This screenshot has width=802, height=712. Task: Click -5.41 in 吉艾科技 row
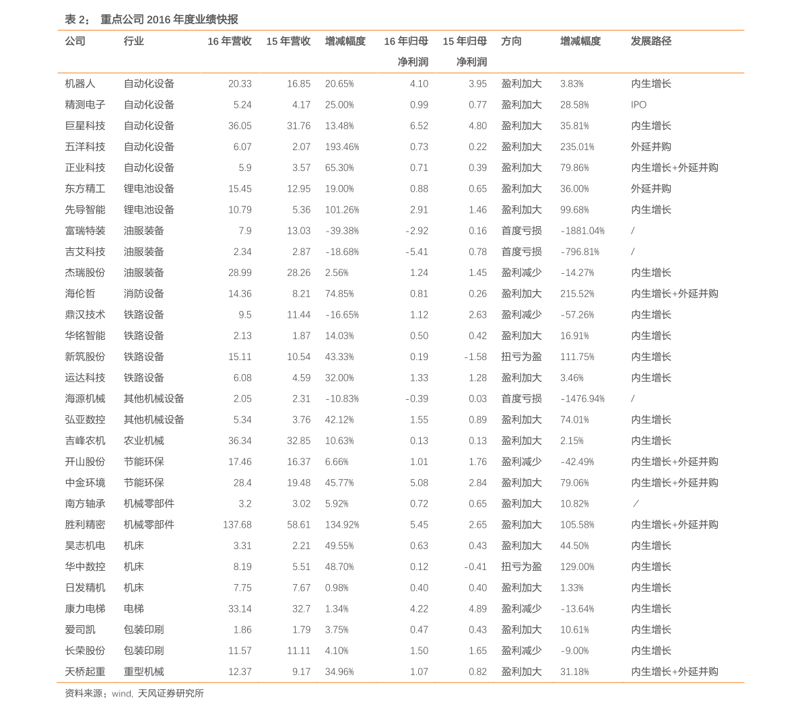(x=417, y=252)
